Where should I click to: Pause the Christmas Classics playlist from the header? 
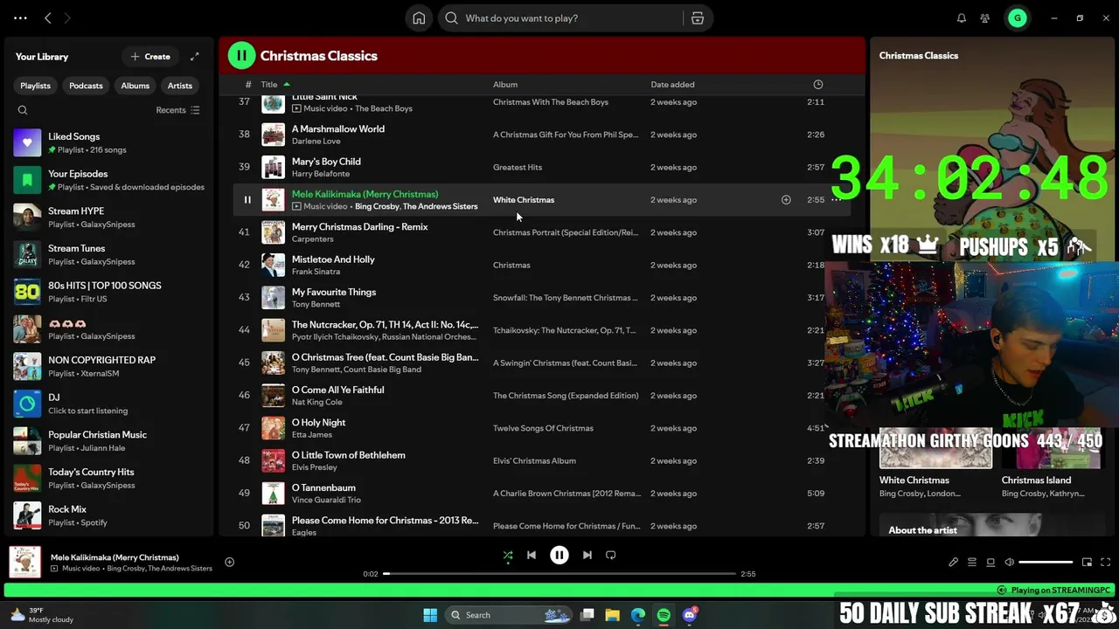[241, 55]
